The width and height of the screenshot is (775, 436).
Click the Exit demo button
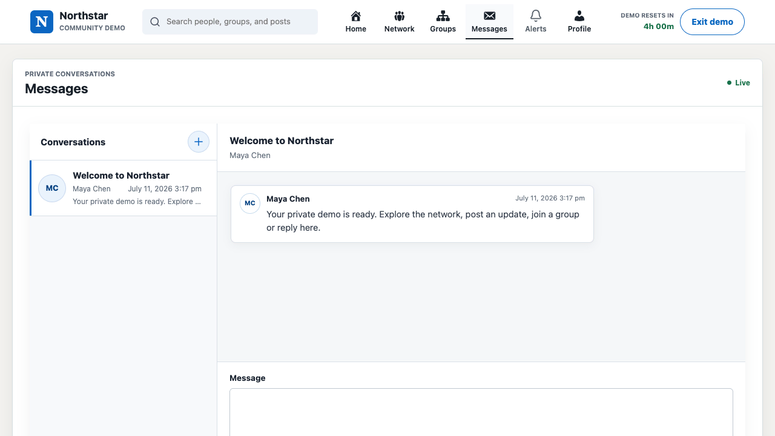712,22
